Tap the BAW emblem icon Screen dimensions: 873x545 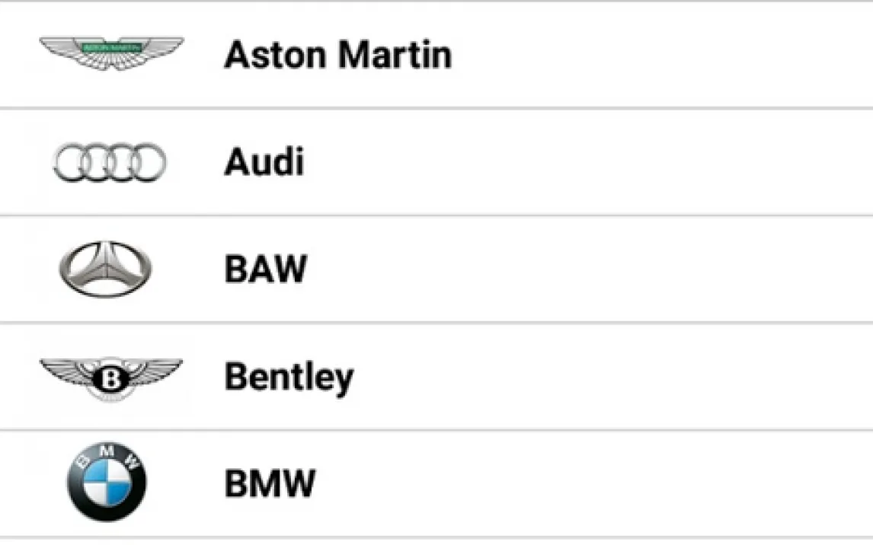pos(106,269)
